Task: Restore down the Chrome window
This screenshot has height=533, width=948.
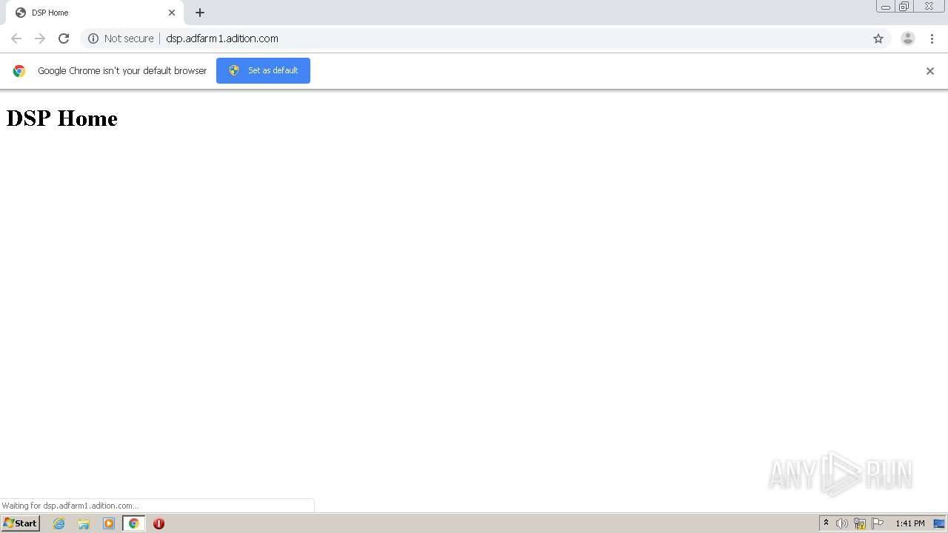Action: (904, 7)
